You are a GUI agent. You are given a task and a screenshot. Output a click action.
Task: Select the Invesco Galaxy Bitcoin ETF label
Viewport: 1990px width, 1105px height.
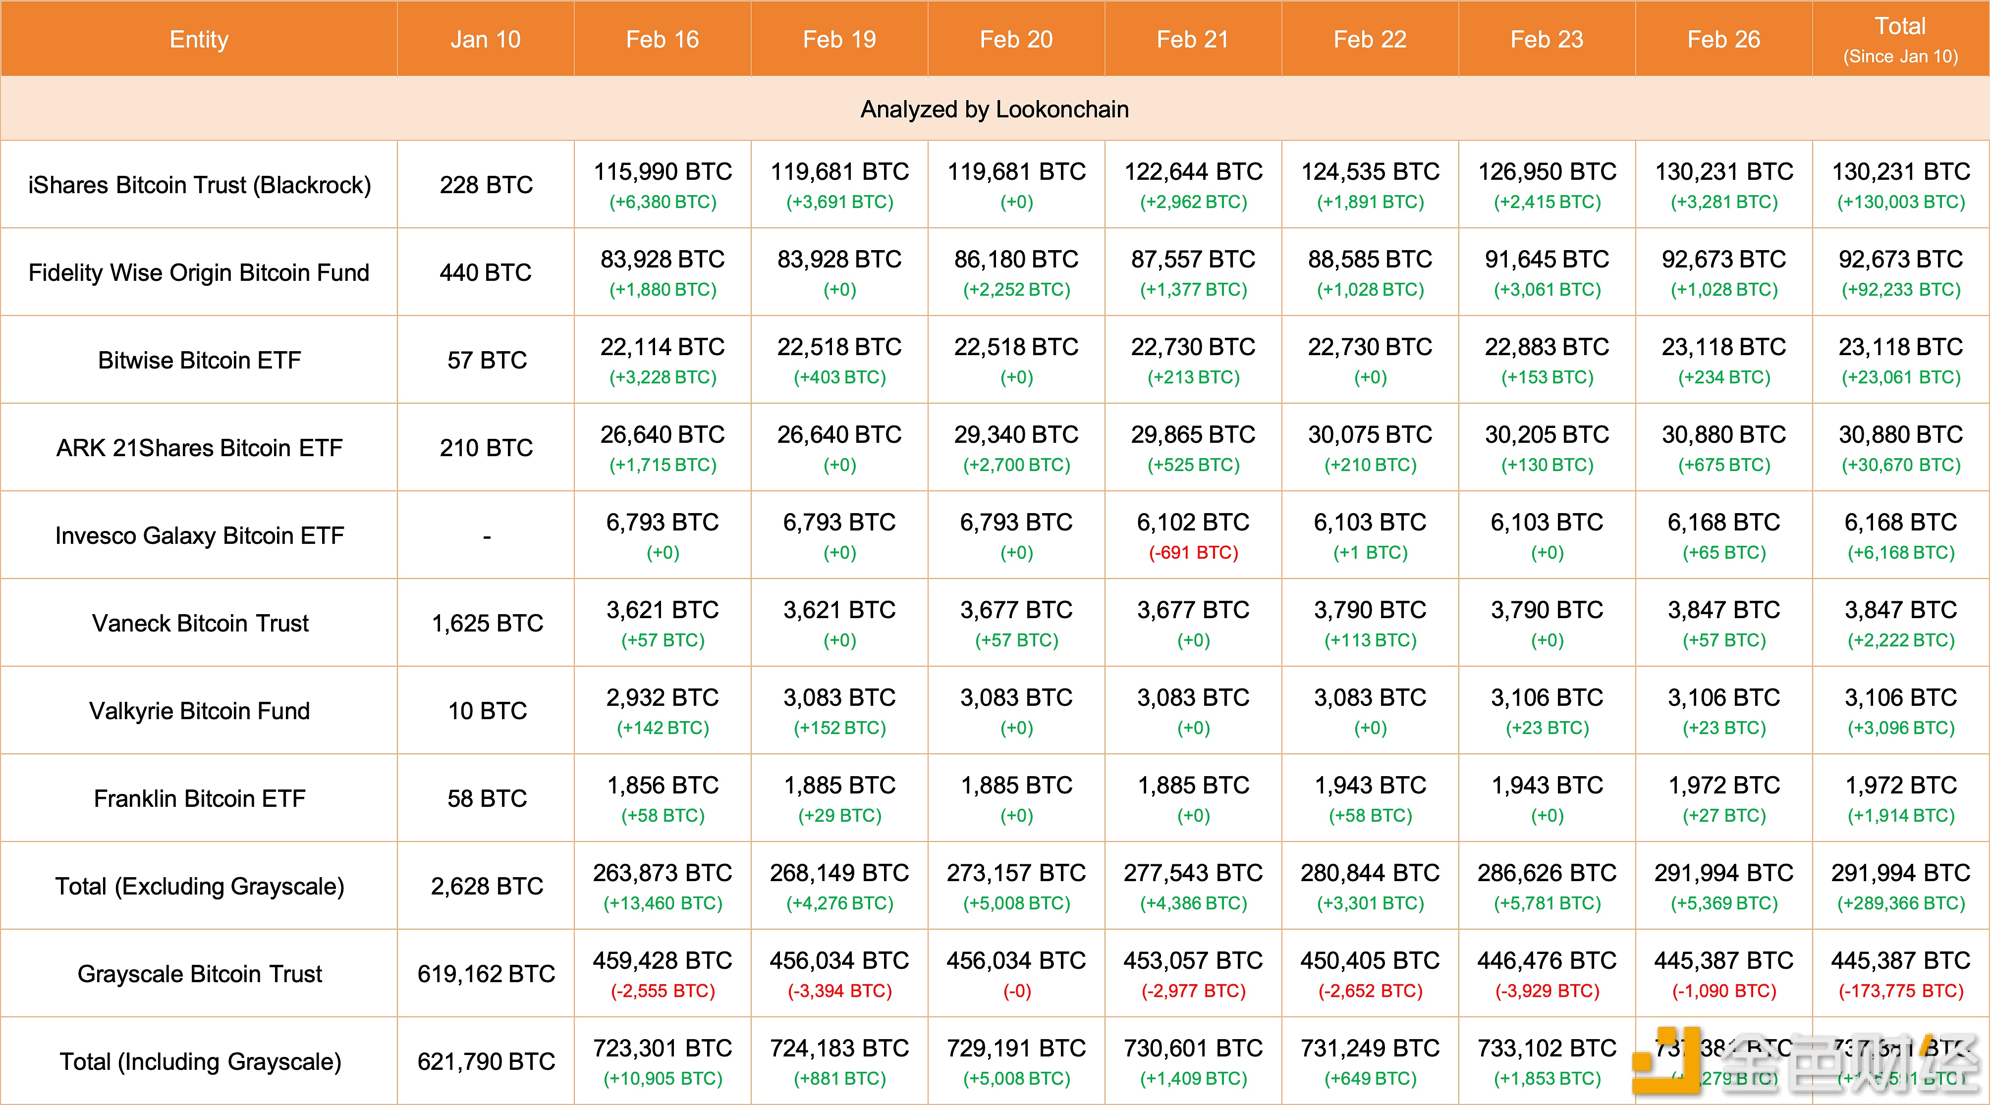point(199,536)
